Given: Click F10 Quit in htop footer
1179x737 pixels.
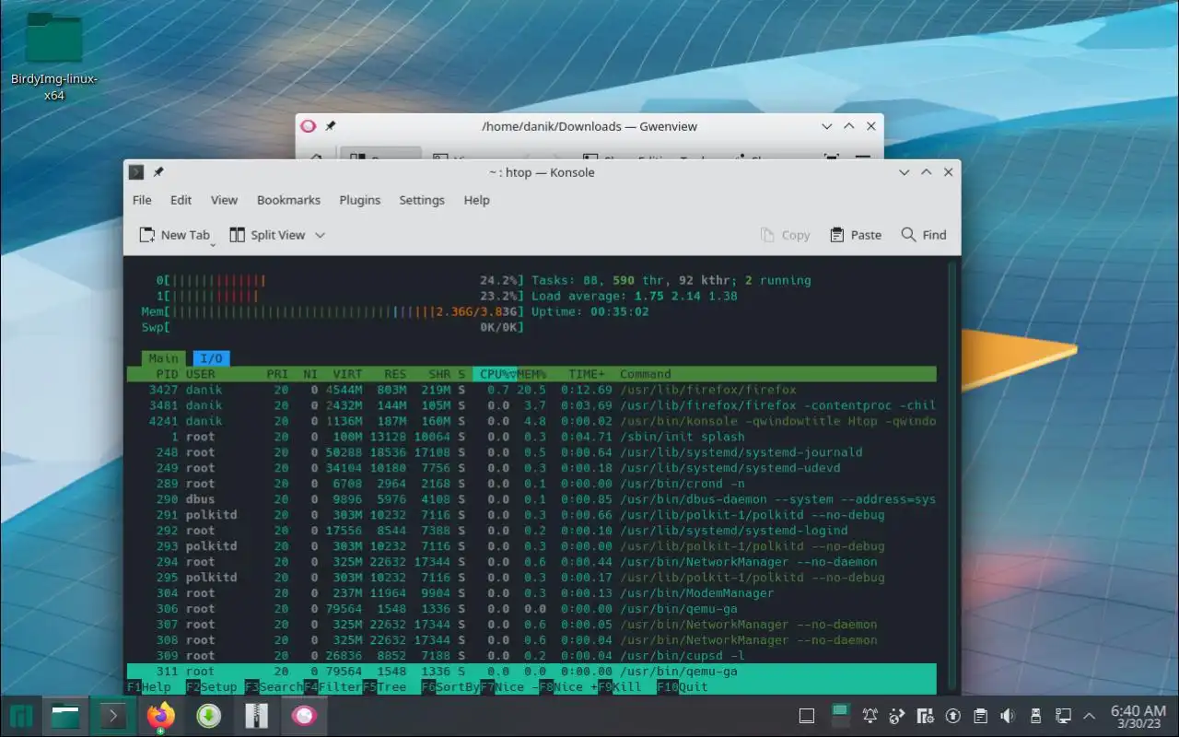Looking at the screenshot, I should point(683,687).
